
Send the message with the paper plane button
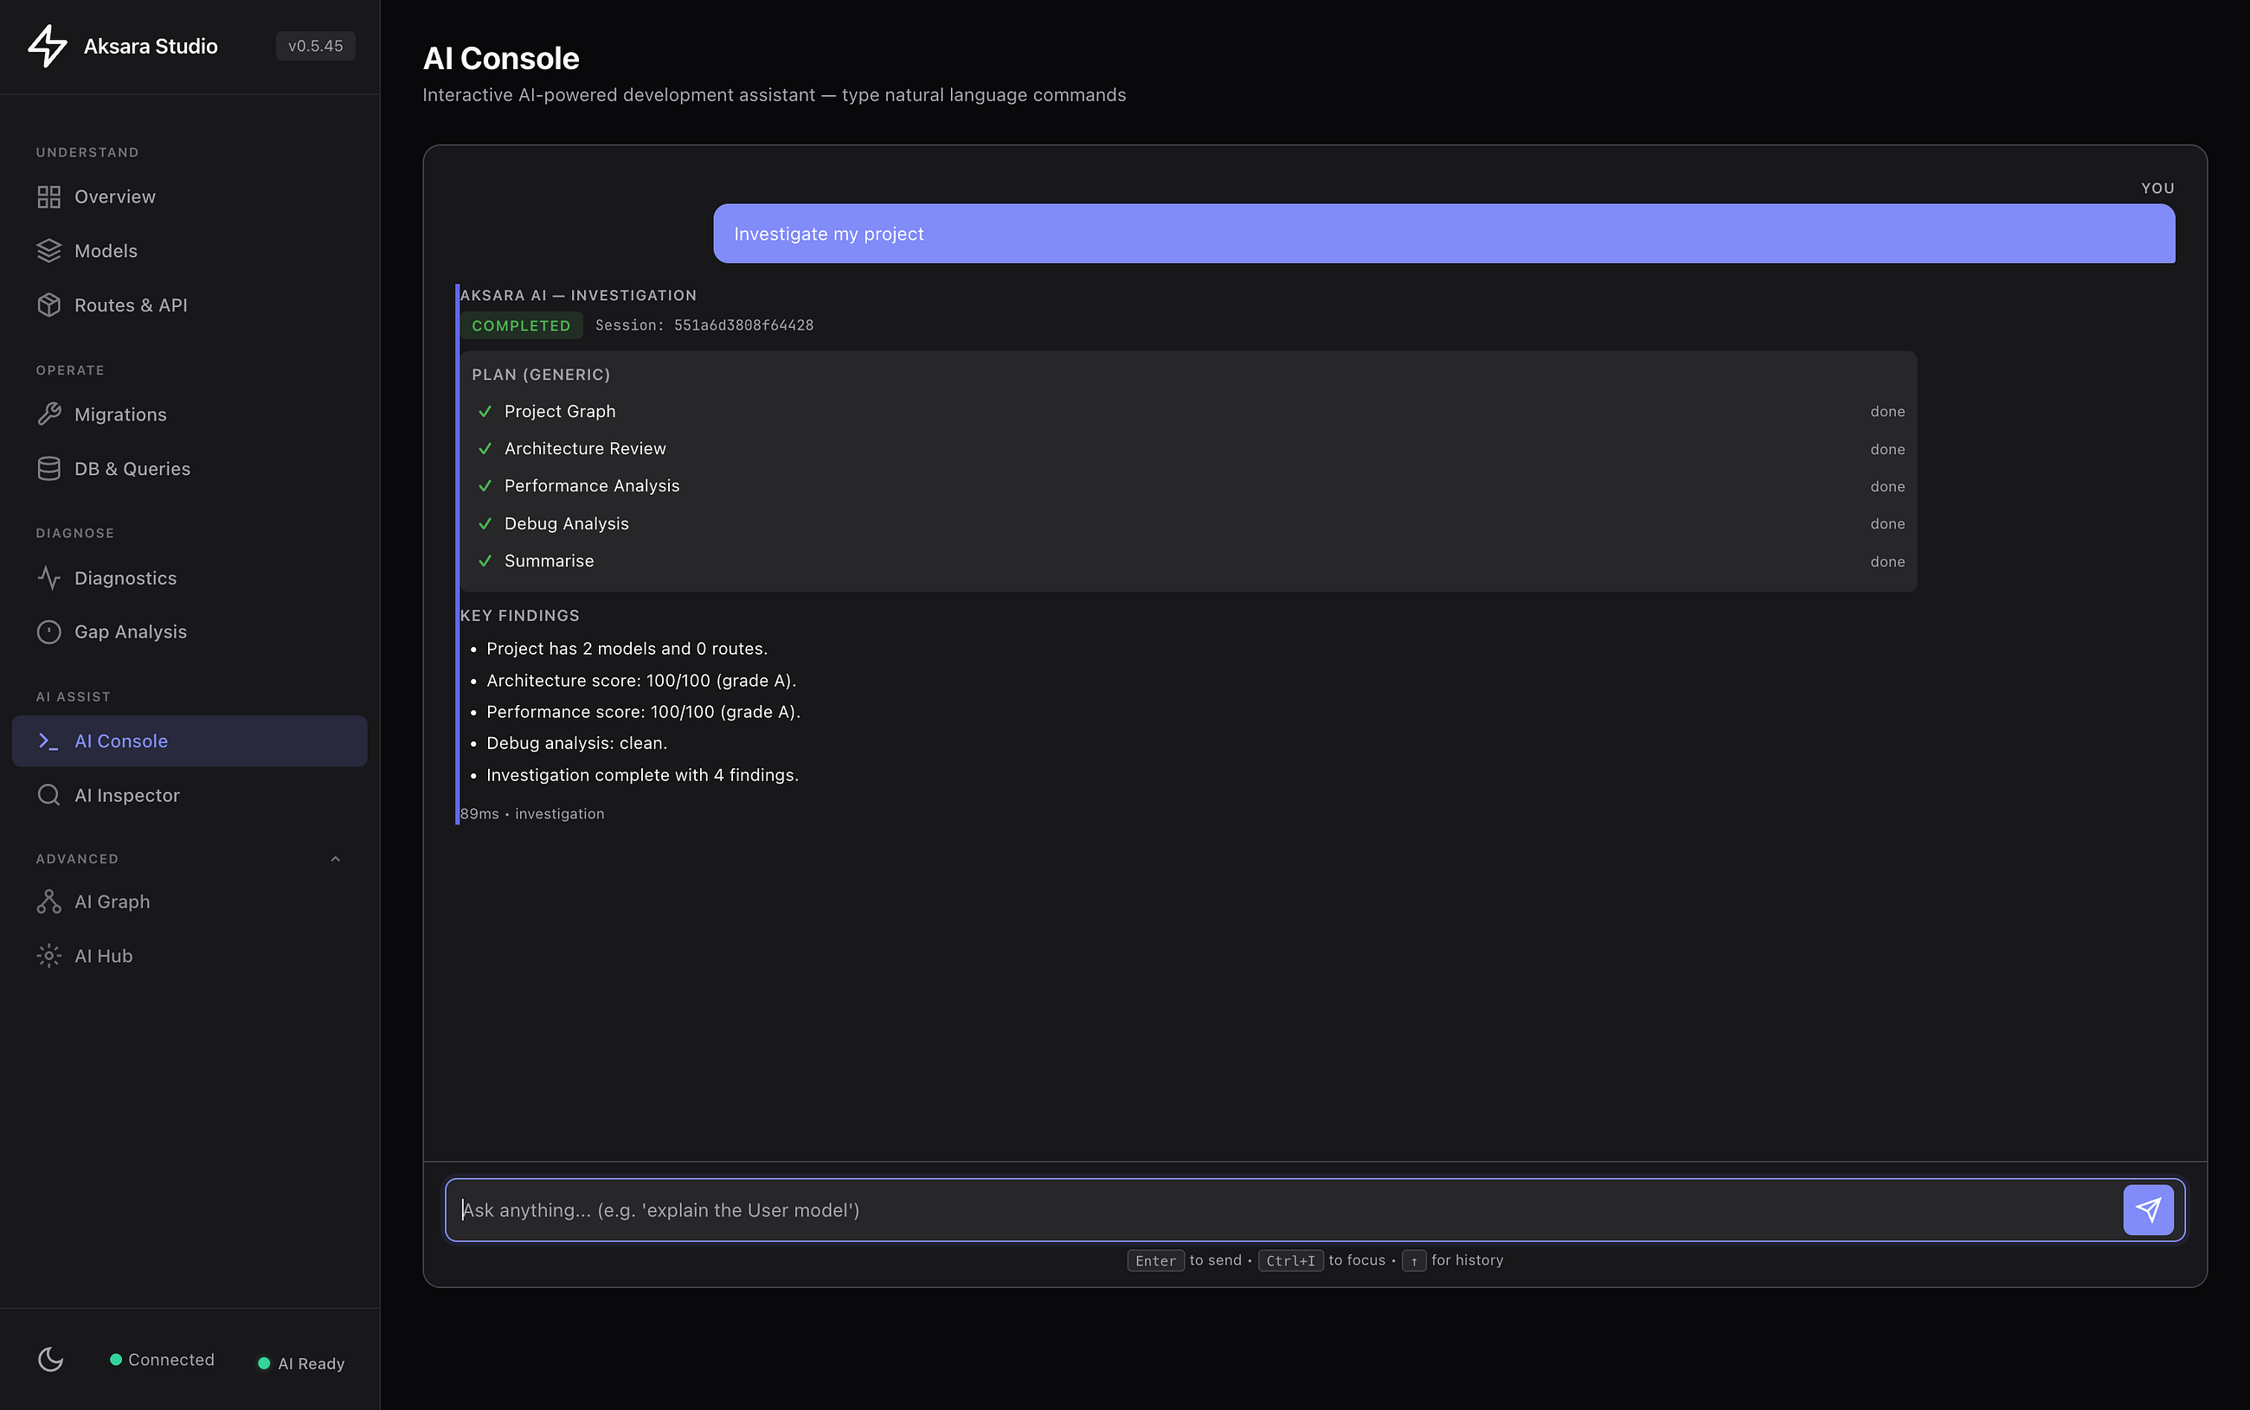2149,1209
